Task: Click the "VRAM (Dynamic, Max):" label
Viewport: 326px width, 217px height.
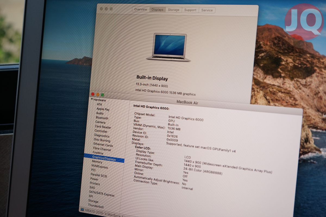Action: 149,126
